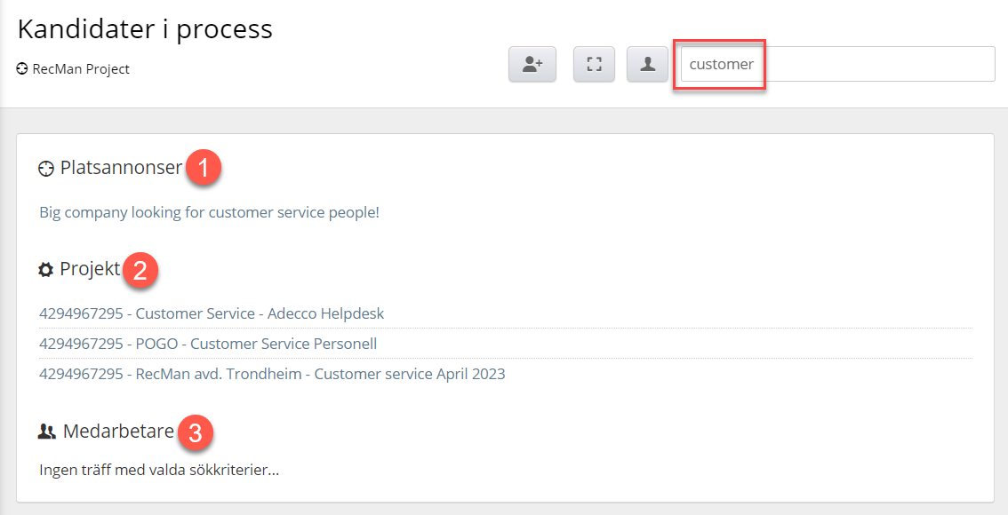Click the red number 3 badge
This screenshot has height=515, width=1008.
196,432
